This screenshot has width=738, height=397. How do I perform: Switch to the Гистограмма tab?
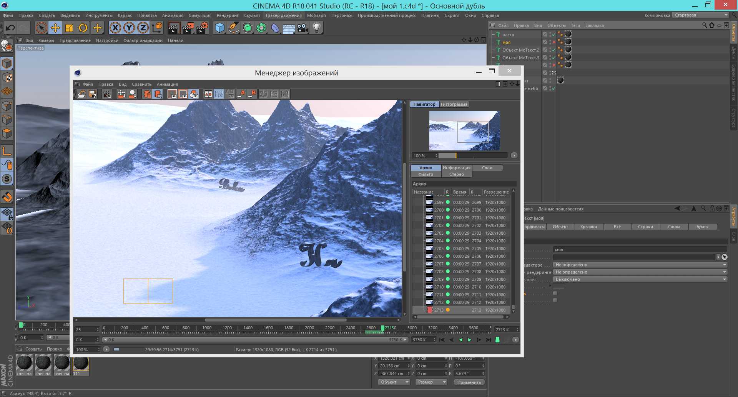coord(454,105)
